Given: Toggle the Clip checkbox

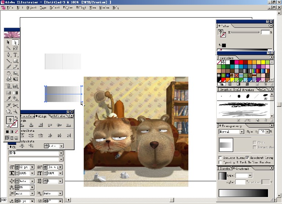Looking at the screenshot, I should click(255, 142).
